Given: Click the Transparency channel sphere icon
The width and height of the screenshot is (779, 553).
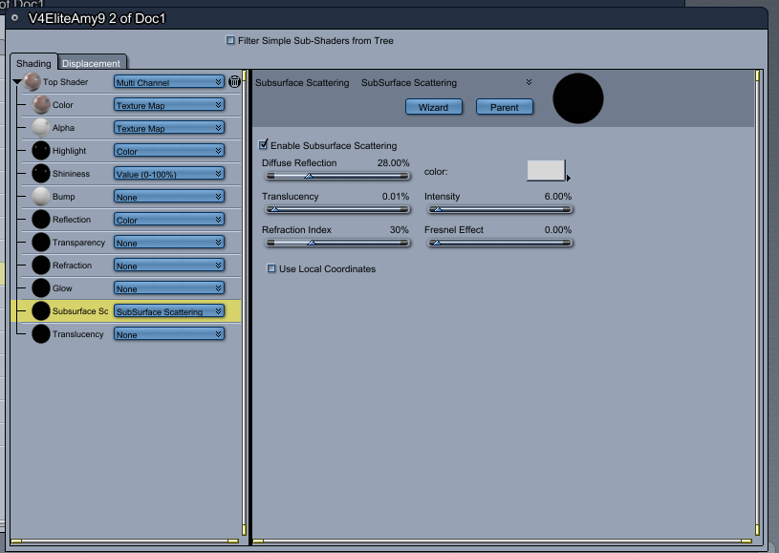Looking at the screenshot, I should tap(41, 243).
